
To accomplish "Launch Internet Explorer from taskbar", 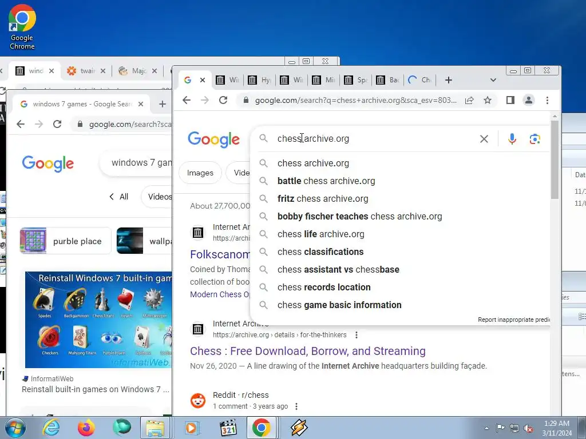I will tap(50, 428).
